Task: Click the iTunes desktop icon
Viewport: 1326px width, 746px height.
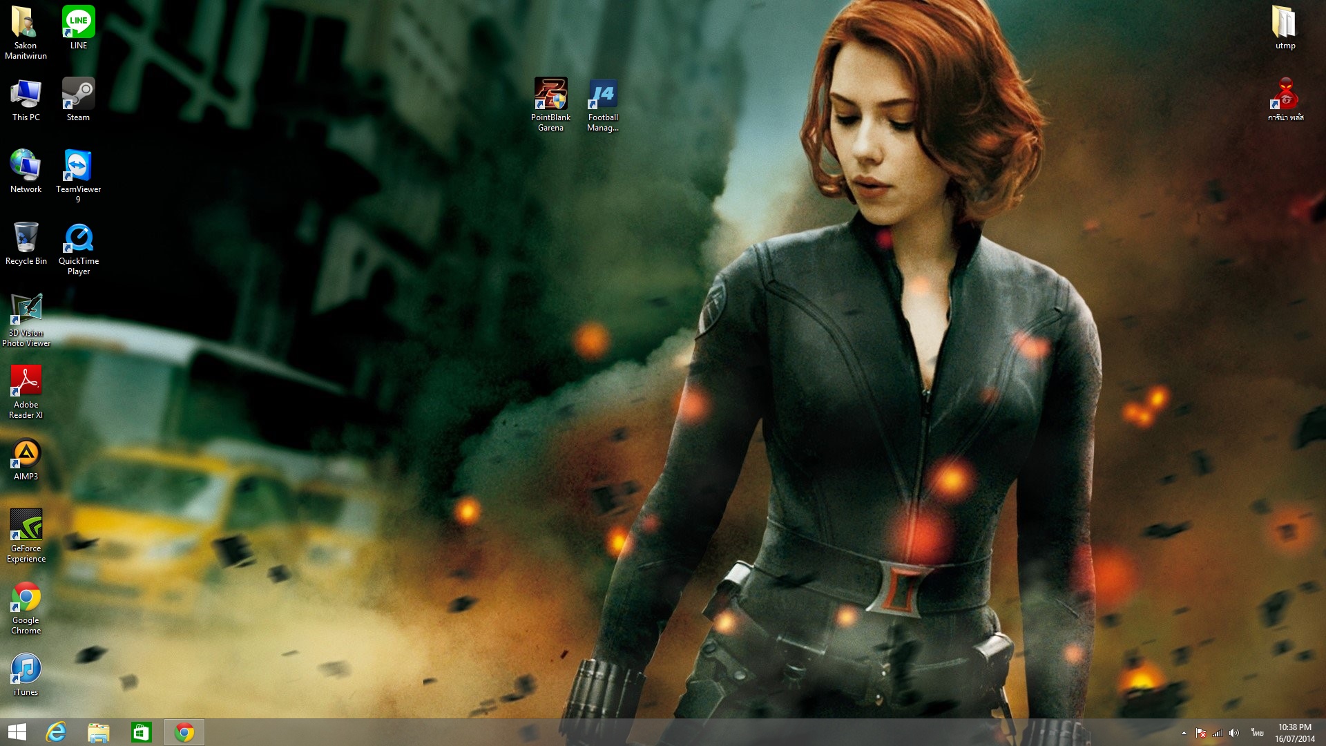Action: tap(26, 669)
